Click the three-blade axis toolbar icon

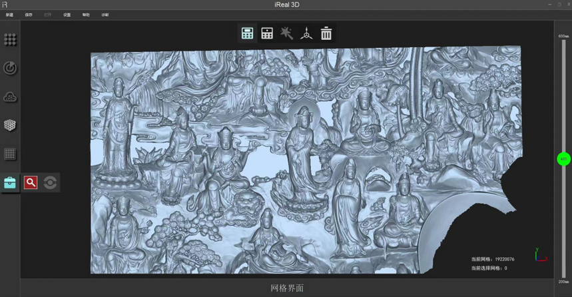306,33
